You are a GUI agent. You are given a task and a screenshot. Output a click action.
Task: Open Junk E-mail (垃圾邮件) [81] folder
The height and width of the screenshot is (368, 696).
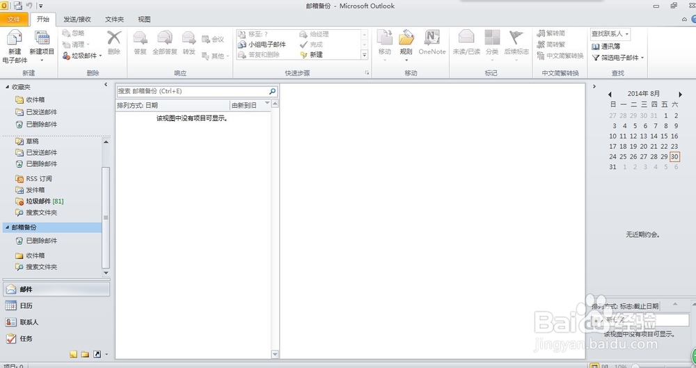coord(40,201)
